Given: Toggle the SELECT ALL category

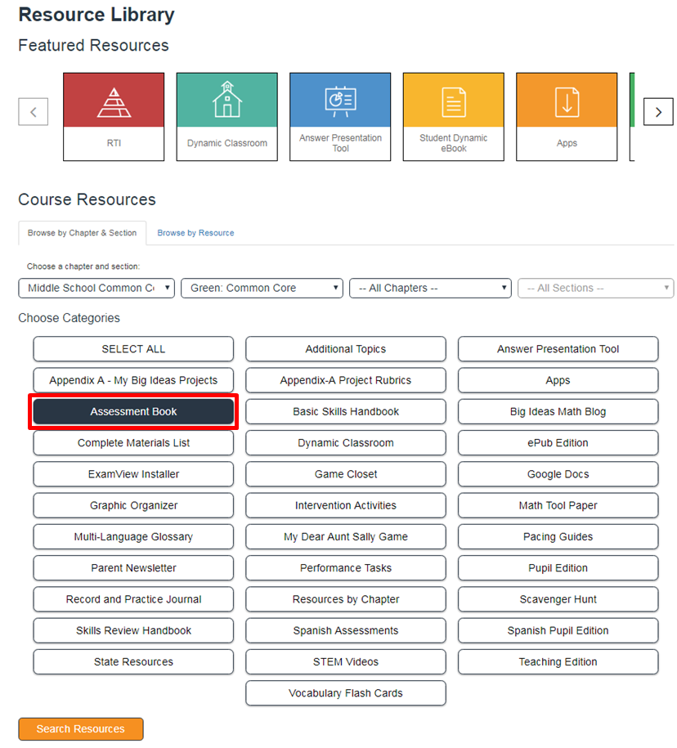Looking at the screenshot, I should click(x=133, y=349).
